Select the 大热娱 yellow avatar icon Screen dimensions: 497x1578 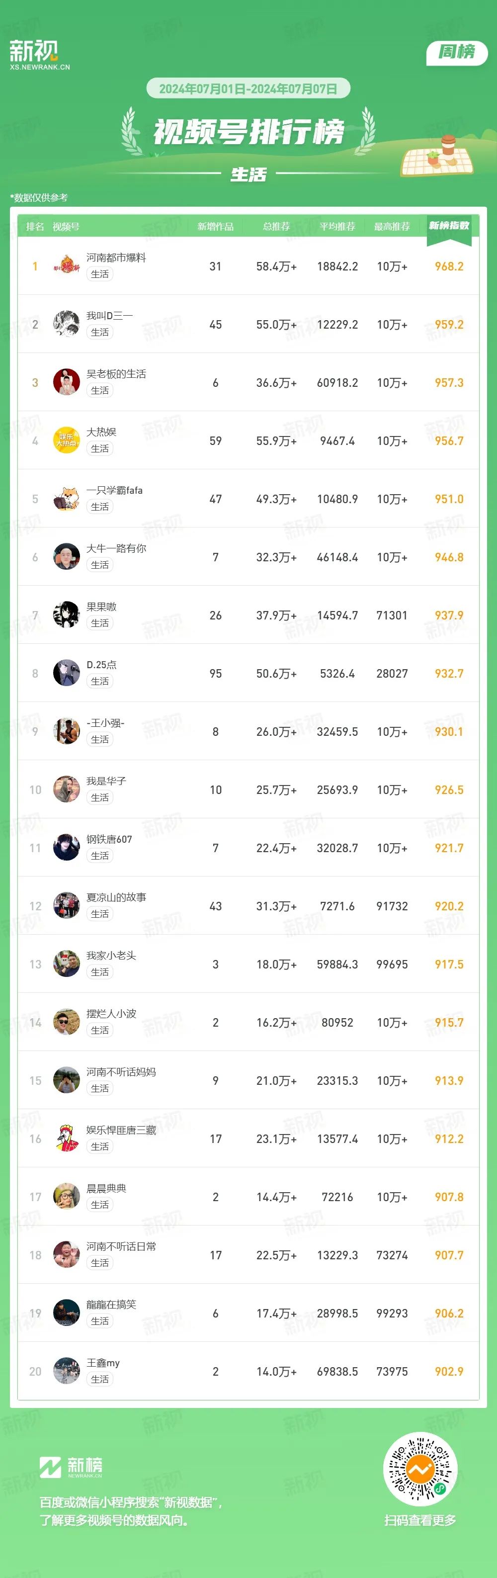pos(66,440)
